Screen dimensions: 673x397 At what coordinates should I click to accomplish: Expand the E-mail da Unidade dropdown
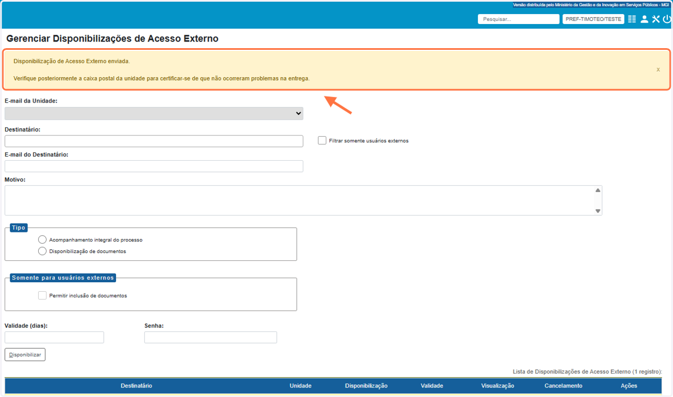tap(154, 113)
